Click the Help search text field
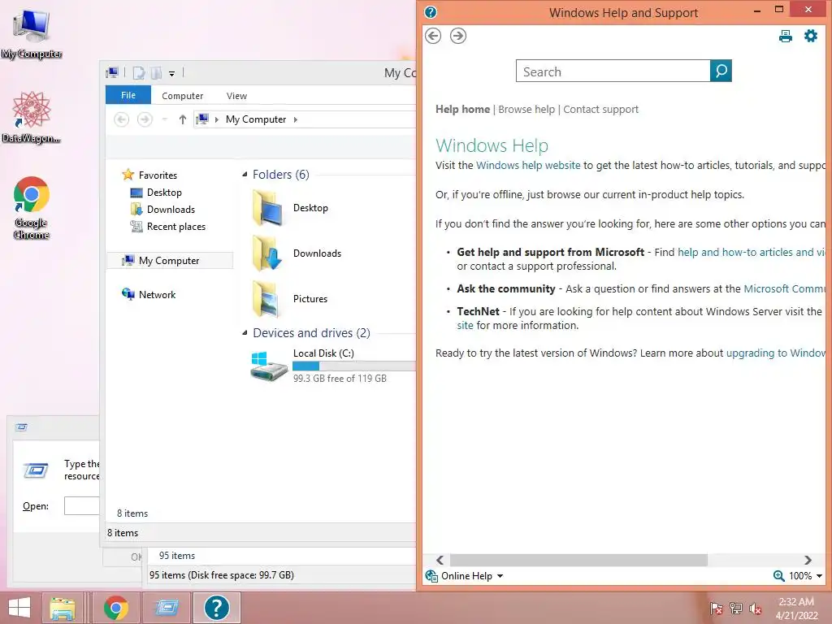The image size is (832, 624). pyautogui.click(x=613, y=71)
